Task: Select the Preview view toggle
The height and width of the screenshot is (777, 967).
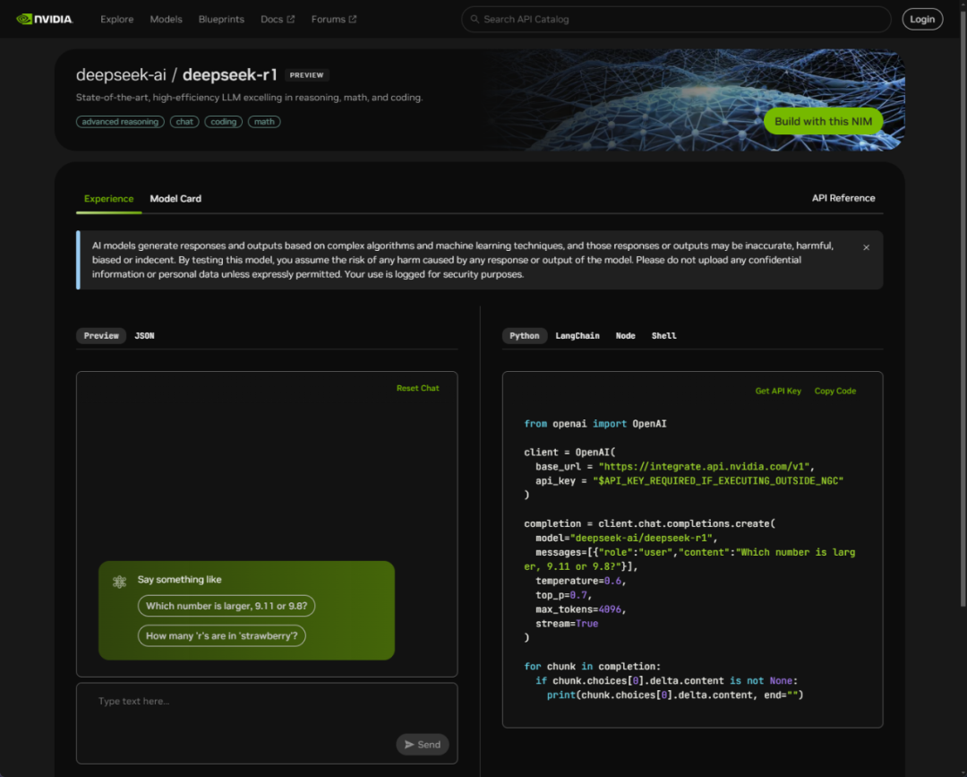Action: 101,335
